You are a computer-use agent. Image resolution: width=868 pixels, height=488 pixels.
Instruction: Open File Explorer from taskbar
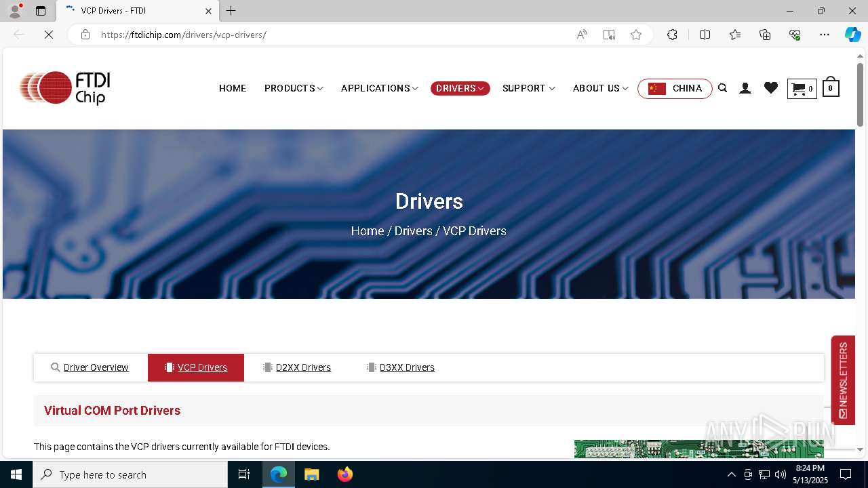click(311, 474)
